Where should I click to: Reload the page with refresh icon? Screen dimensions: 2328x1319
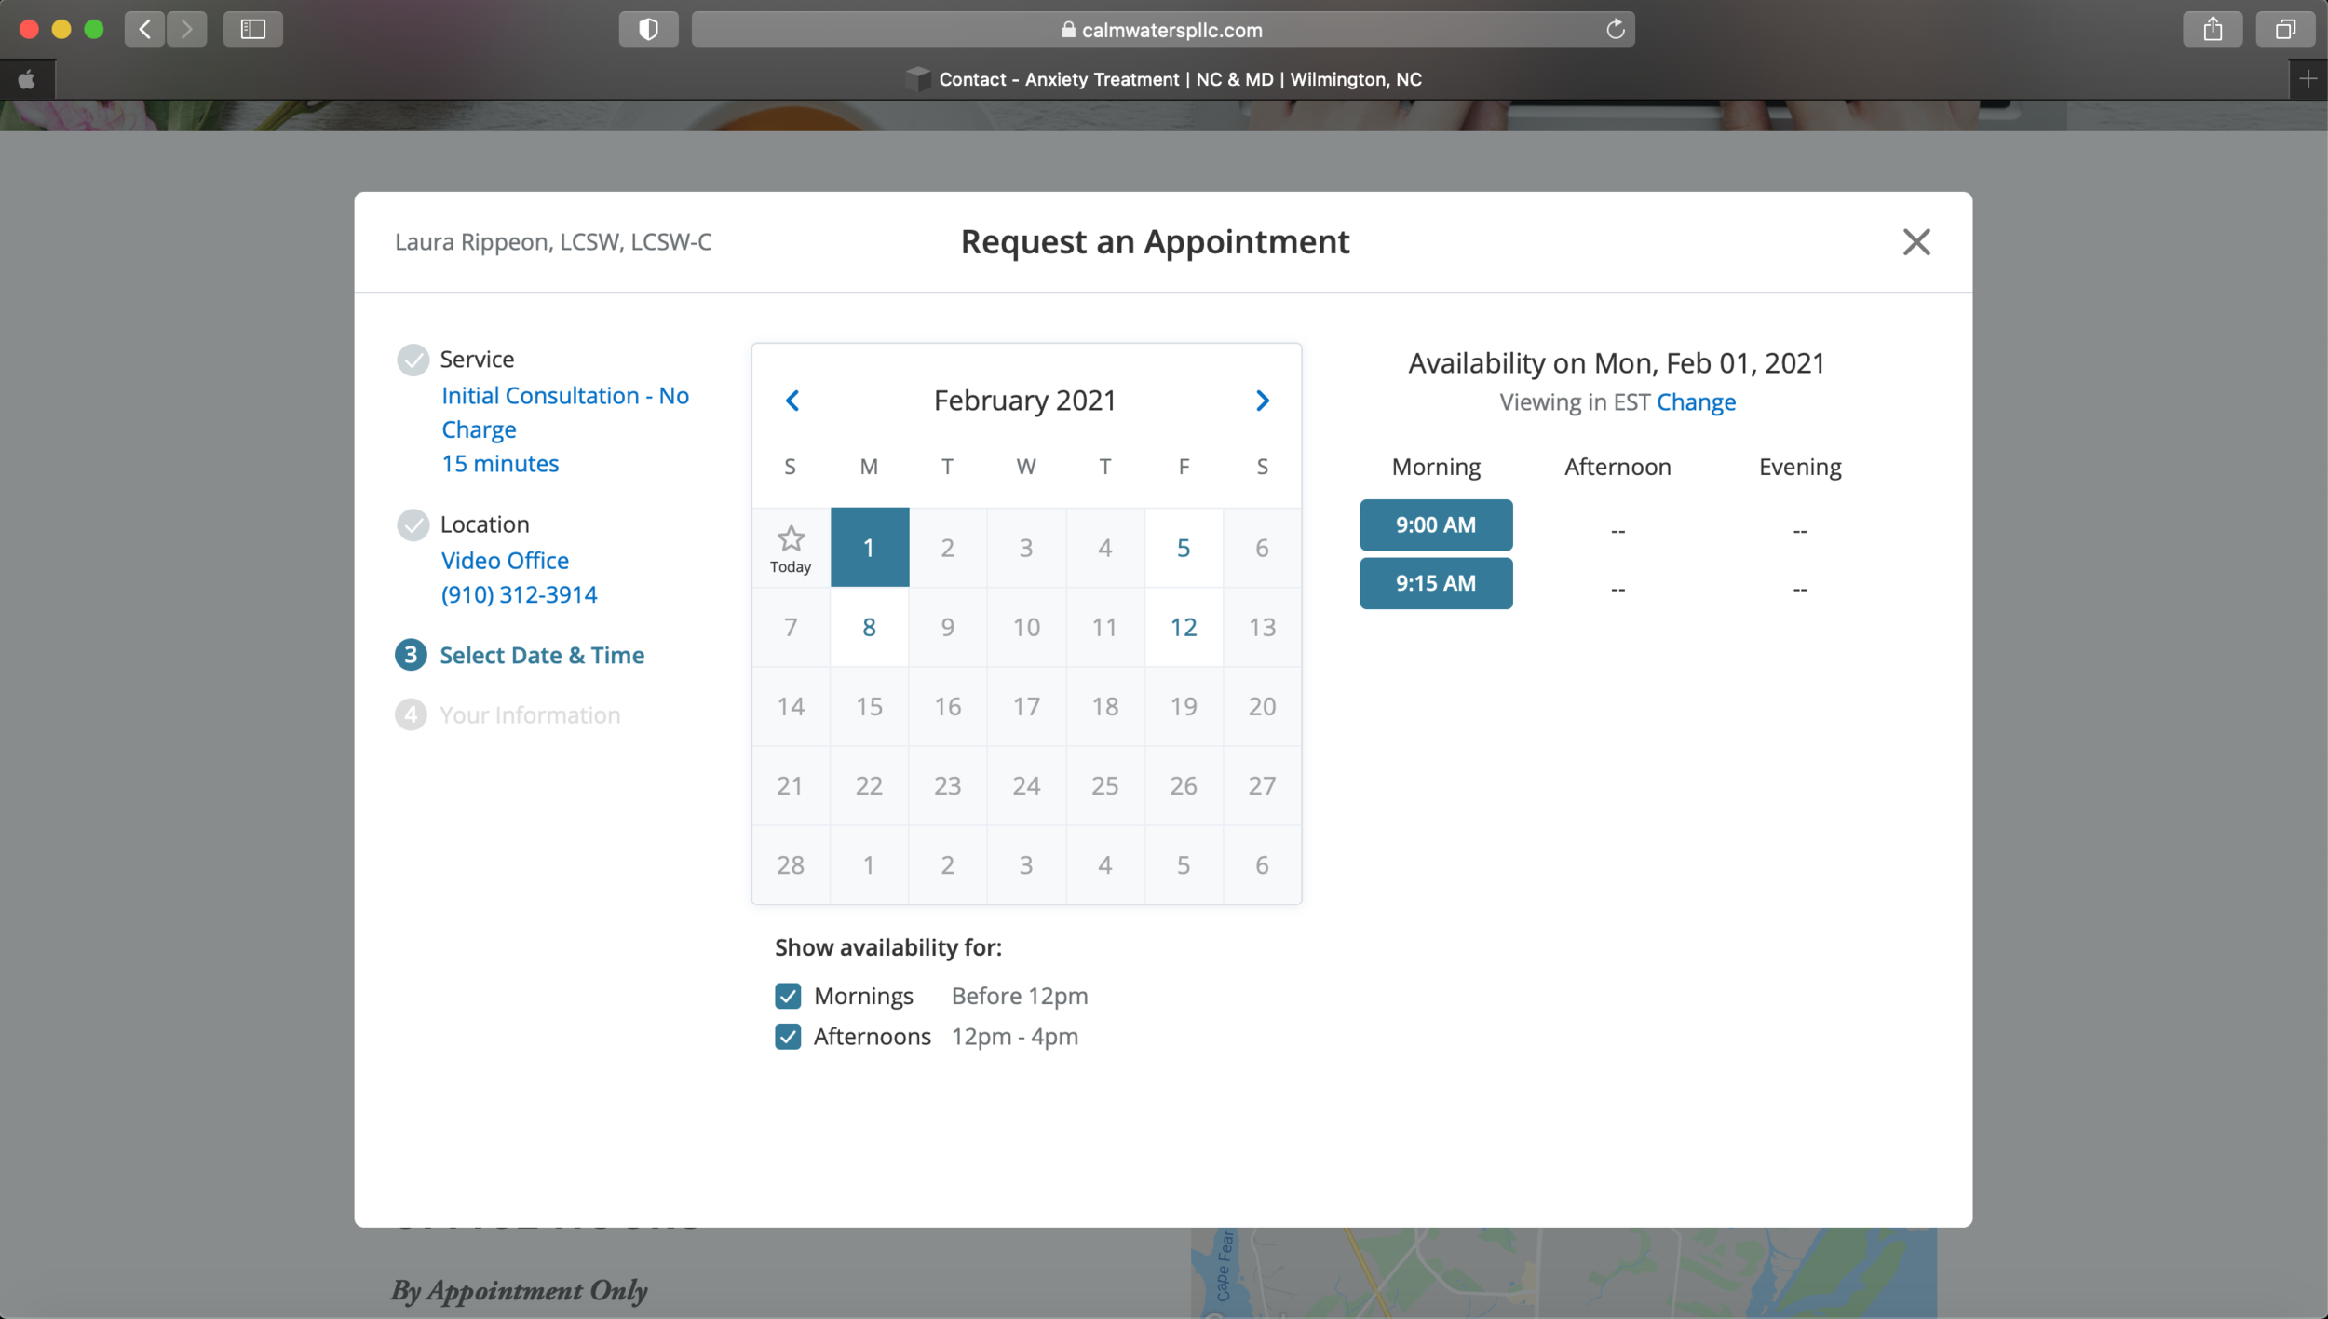[x=1615, y=30]
